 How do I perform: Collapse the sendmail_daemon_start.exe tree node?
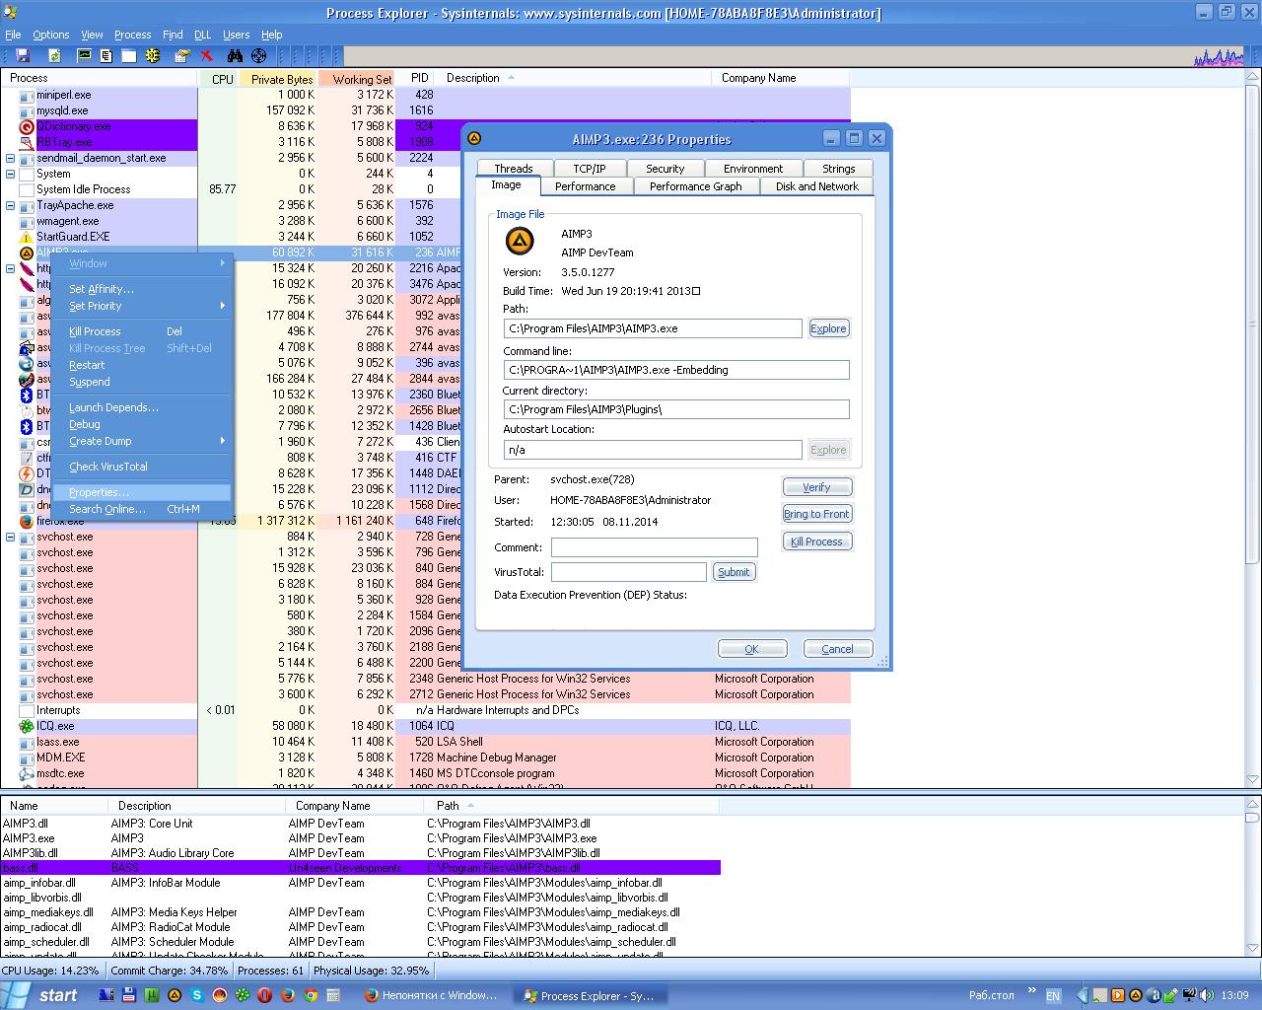click(11, 158)
